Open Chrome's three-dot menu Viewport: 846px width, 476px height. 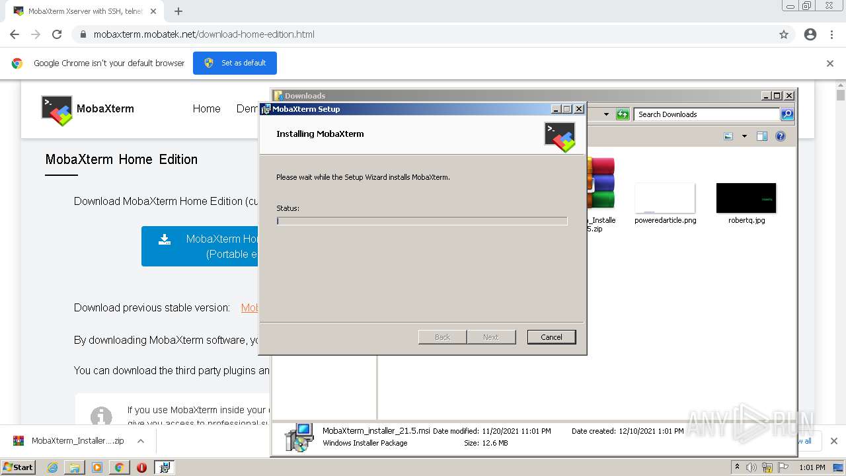point(831,34)
